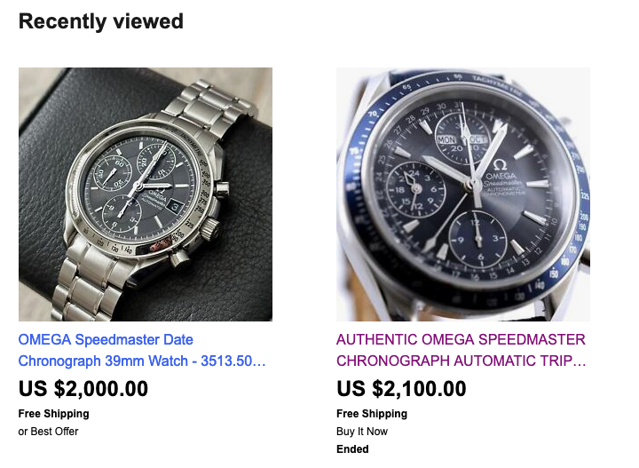Click Free Shipping under the $2,000.00 listing
This screenshot has width=639, height=468.
coord(53,414)
